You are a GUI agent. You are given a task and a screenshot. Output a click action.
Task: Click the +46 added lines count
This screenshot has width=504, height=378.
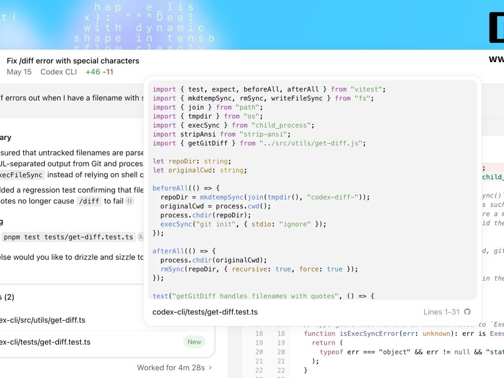pyautogui.click(x=93, y=72)
